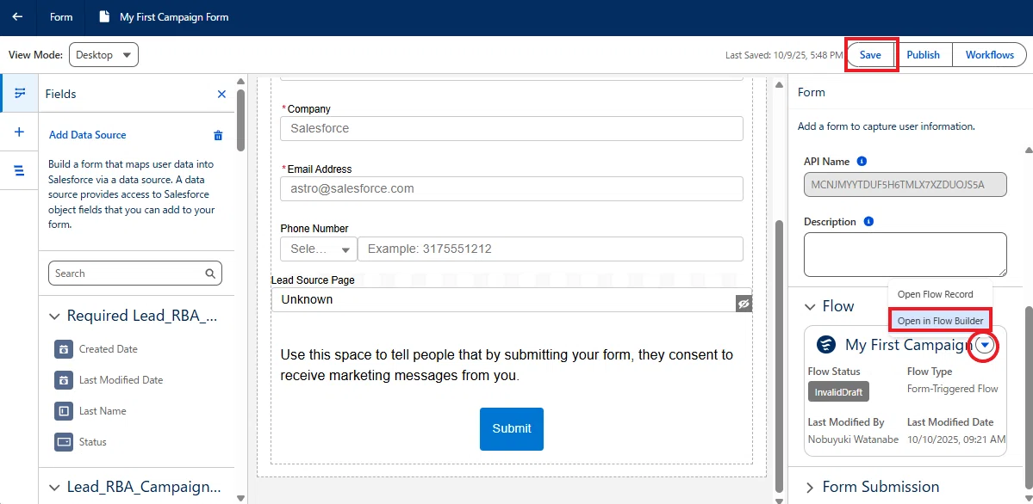The height and width of the screenshot is (504, 1033).
Task: Click the Add Data Source link
Action: [88, 135]
